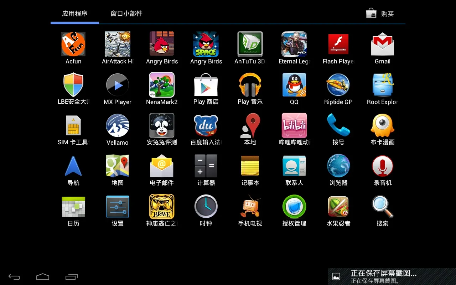Open 布卡漫画 comics app
The height and width of the screenshot is (285, 456).
[383, 125]
